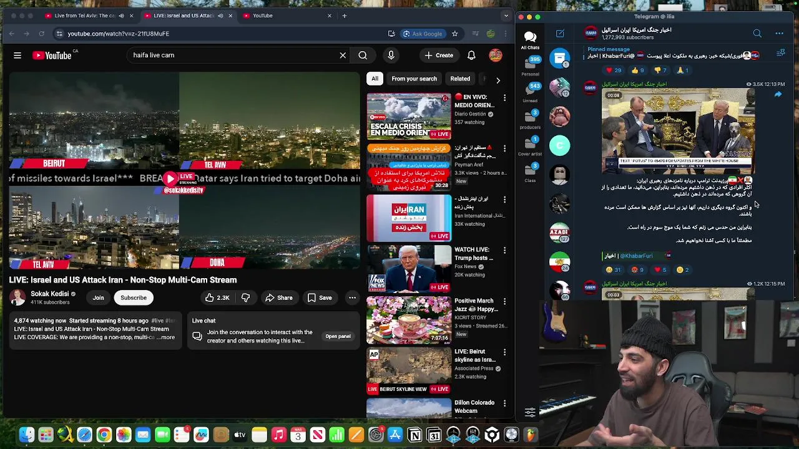The image size is (799, 449).
Task: Open the @KhabarFuri link in Telegram message
Action: (635, 256)
